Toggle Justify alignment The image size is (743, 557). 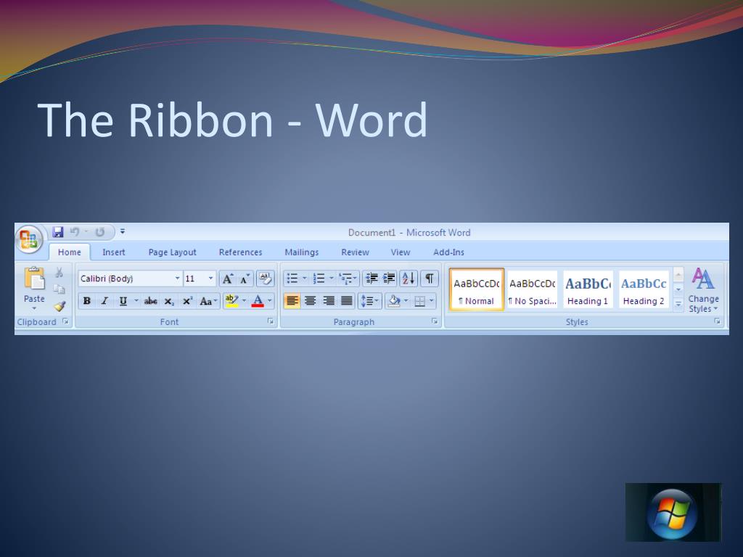point(346,301)
